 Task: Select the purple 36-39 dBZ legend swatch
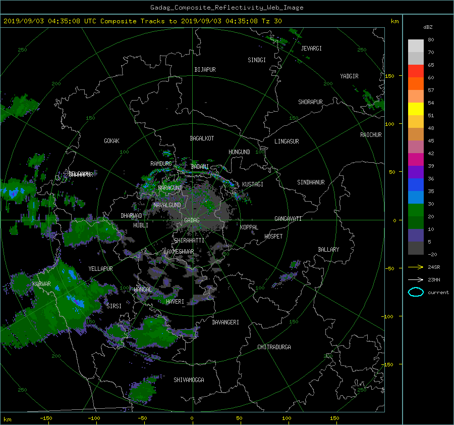coord(416,172)
